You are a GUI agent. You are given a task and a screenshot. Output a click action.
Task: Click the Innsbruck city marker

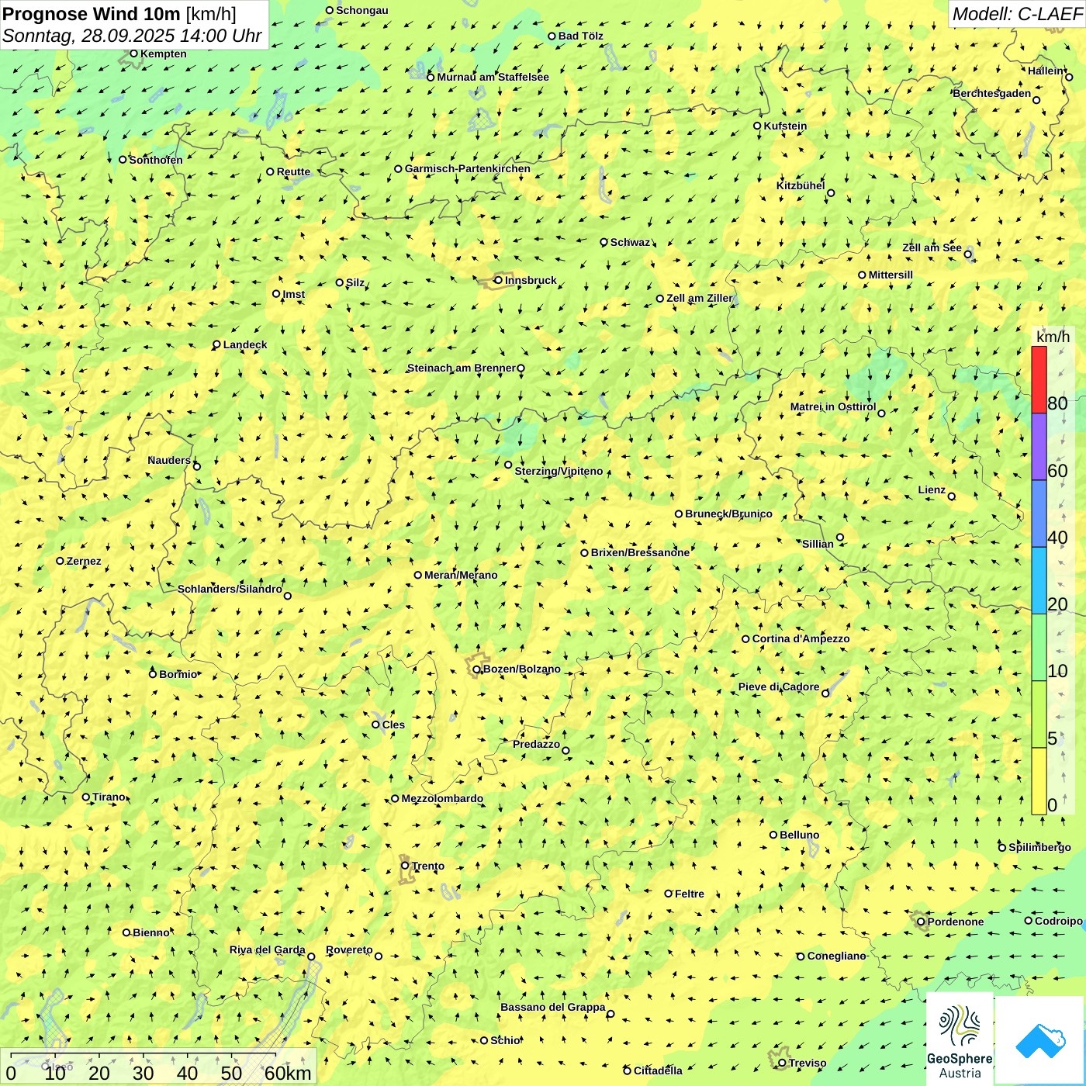498,280
